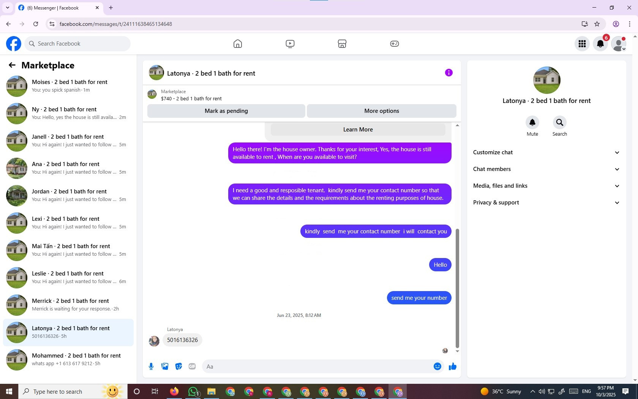Open the account profile menu
Screen dimensions: 638x399
[619, 44]
